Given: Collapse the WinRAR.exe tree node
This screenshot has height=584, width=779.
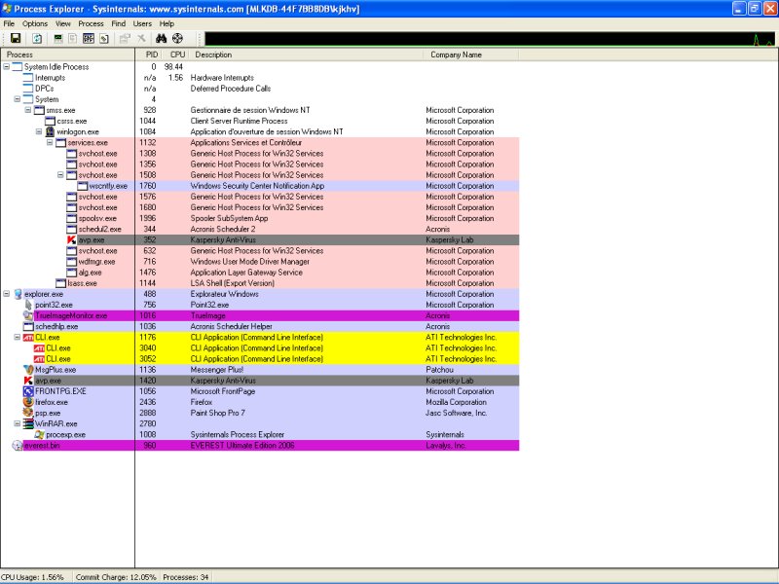Looking at the screenshot, I should coord(18,424).
